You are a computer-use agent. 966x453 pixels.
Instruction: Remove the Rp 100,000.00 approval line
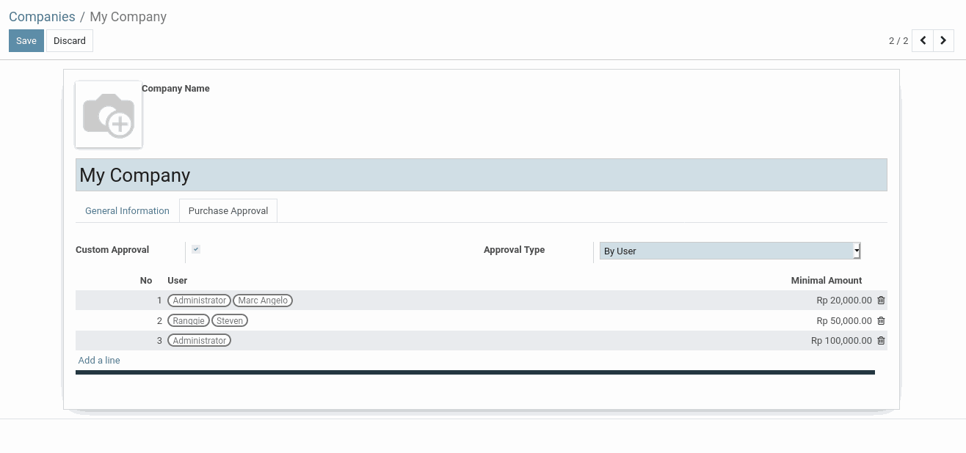pyautogui.click(x=881, y=341)
